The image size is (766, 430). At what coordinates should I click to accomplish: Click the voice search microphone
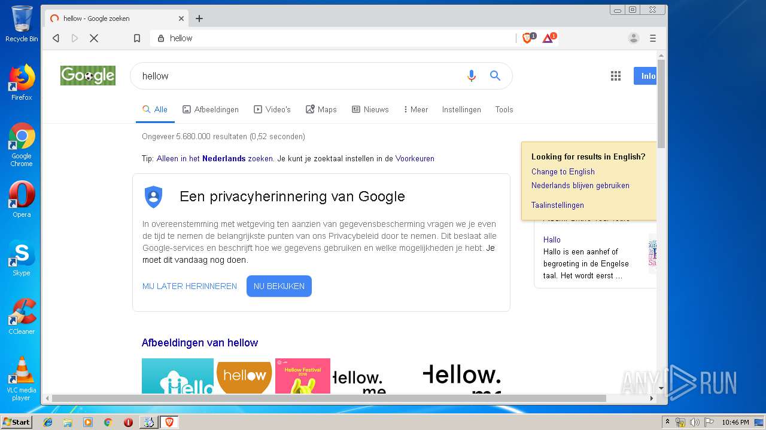[x=472, y=76]
